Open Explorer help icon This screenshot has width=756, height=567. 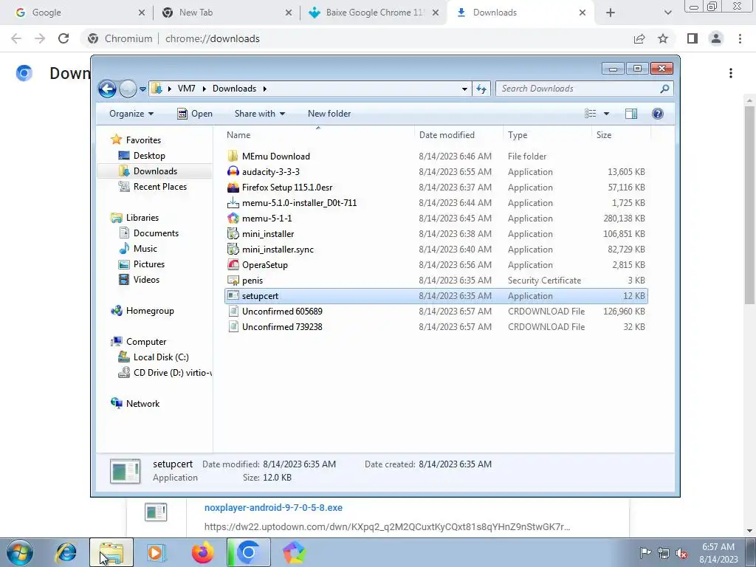coord(658,114)
